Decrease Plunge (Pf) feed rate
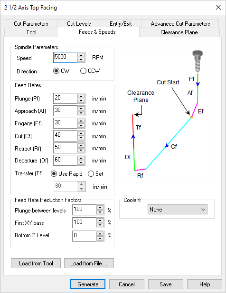This screenshot has height=293, width=226. coord(81,101)
